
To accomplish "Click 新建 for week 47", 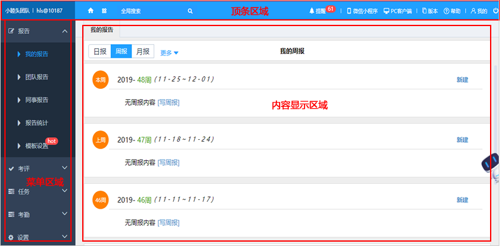I will [x=463, y=140].
